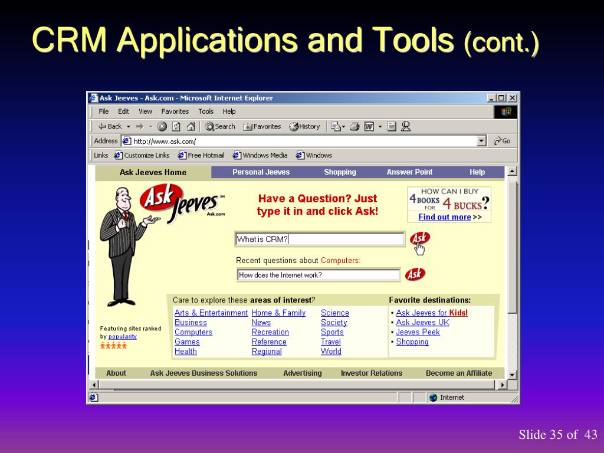Open the Help menu
Screen dimensions: 604x453
click(x=229, y=111)
